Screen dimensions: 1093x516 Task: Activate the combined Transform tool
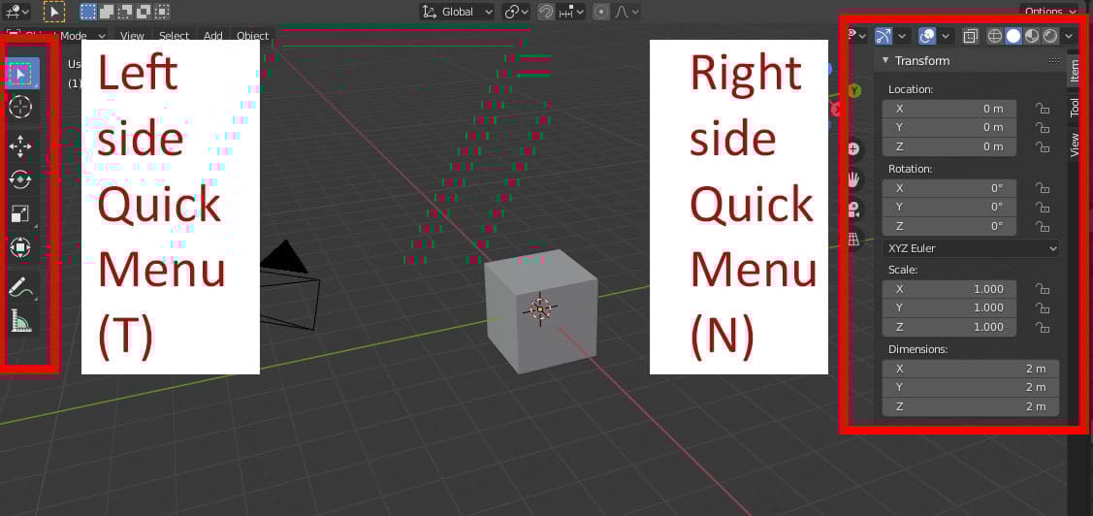[x=20, y=247]
